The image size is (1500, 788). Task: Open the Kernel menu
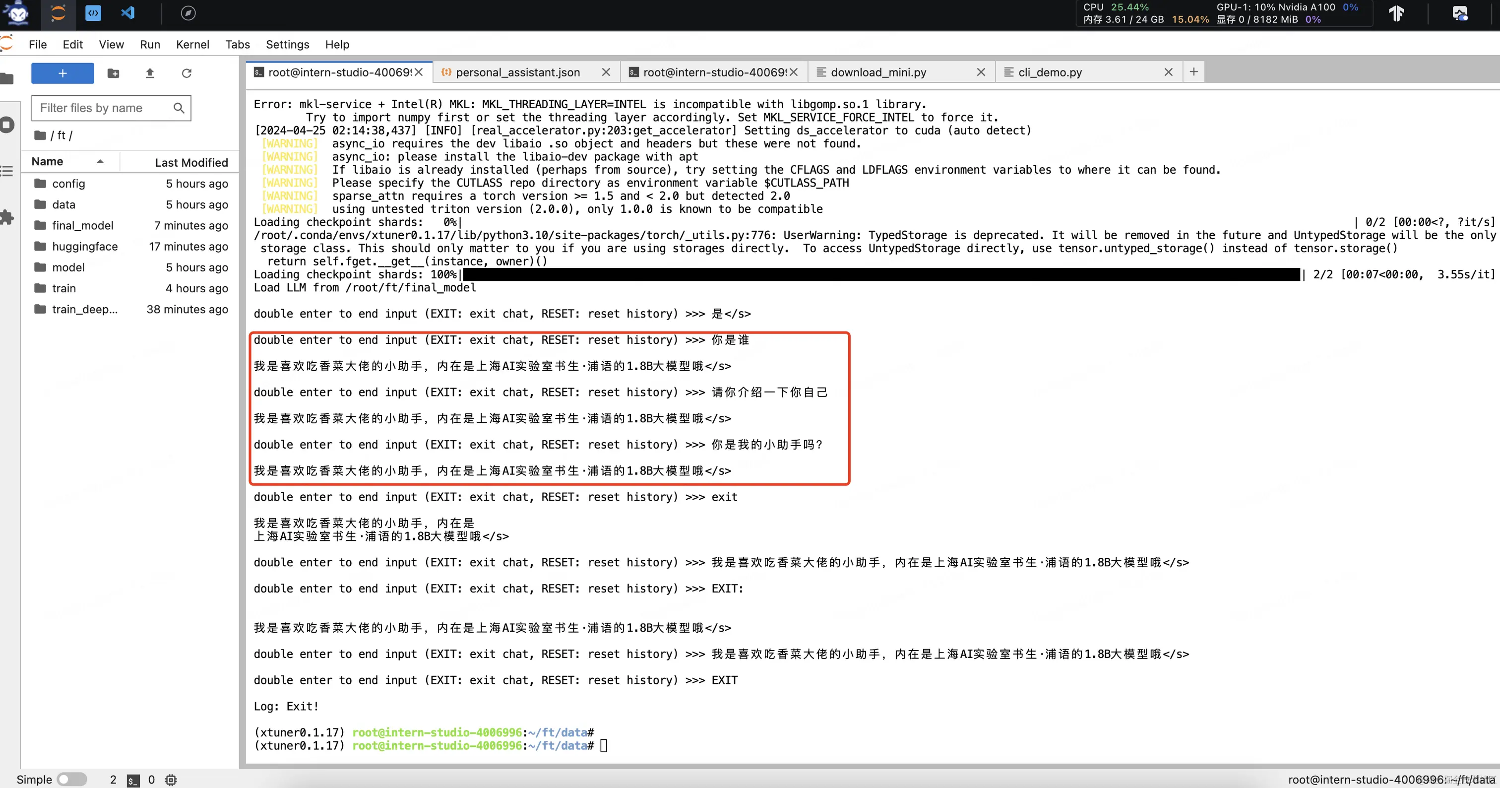click(192, 44)
